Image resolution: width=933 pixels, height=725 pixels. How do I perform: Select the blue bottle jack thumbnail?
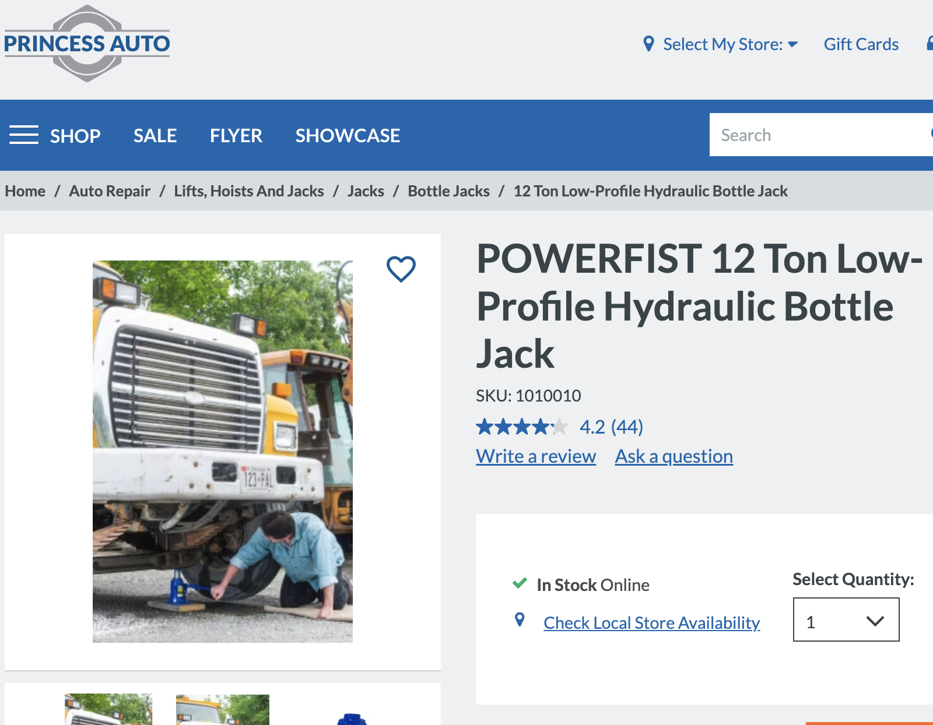point(352,719)
